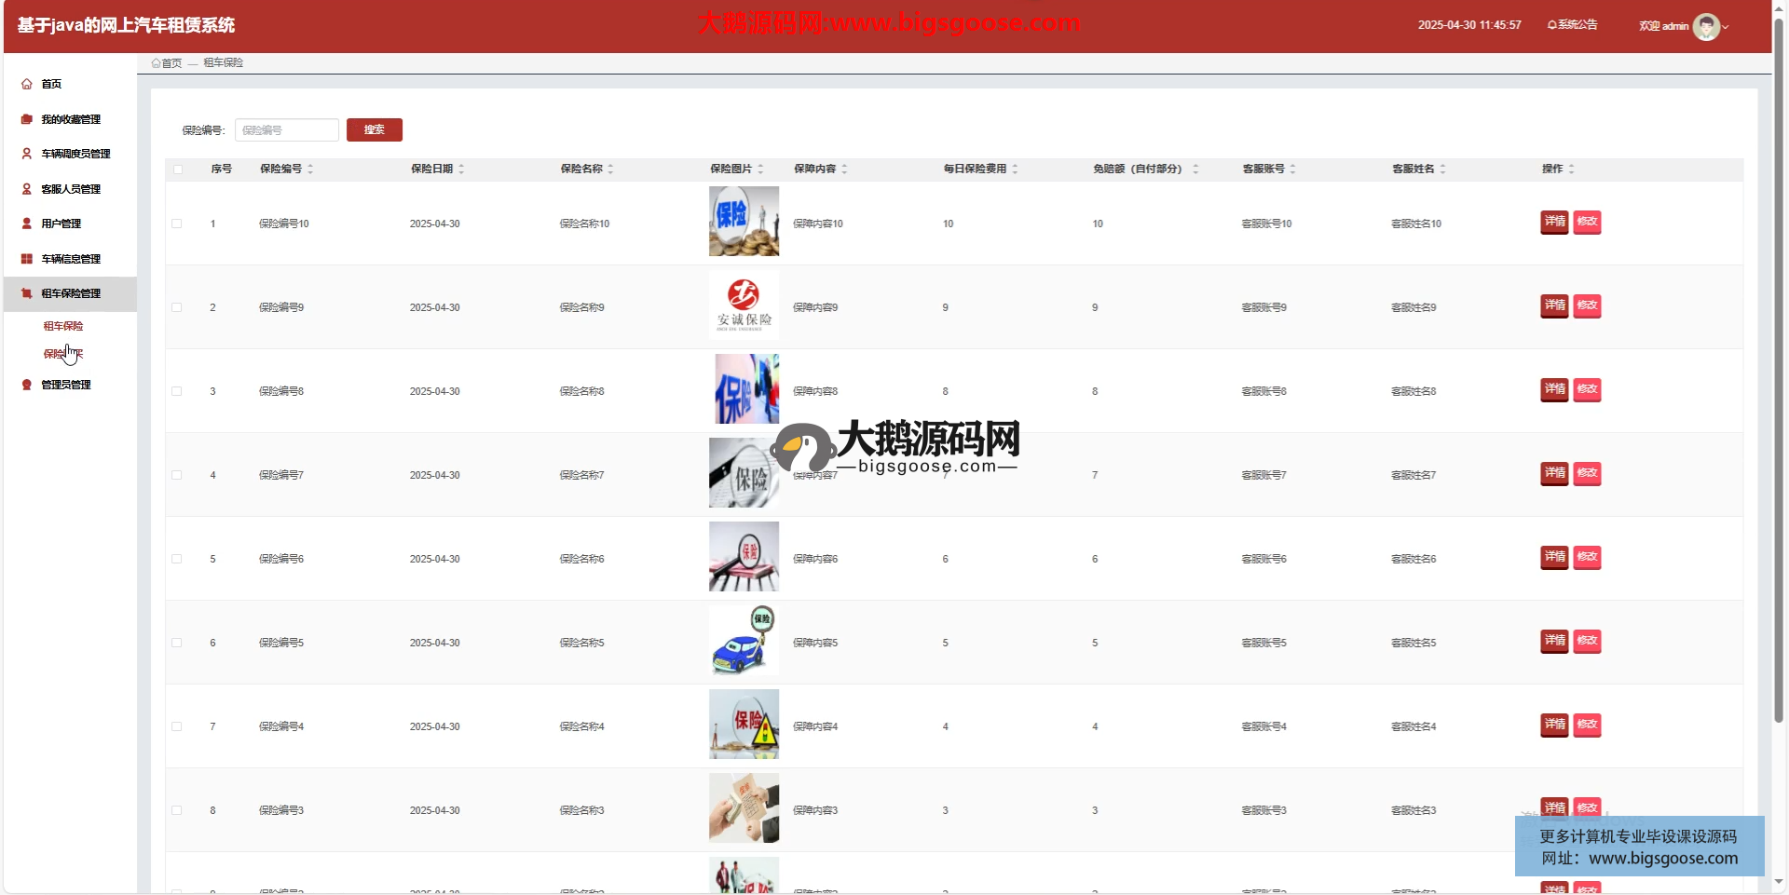Click the 车辆调度员管理 person icon
The height and width of the screenshot is (895, 1789).
27,154
